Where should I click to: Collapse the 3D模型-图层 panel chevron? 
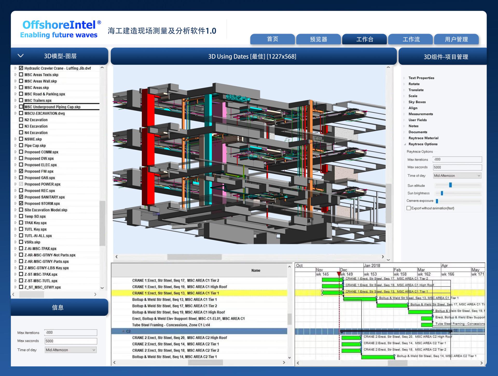[20, 56]
